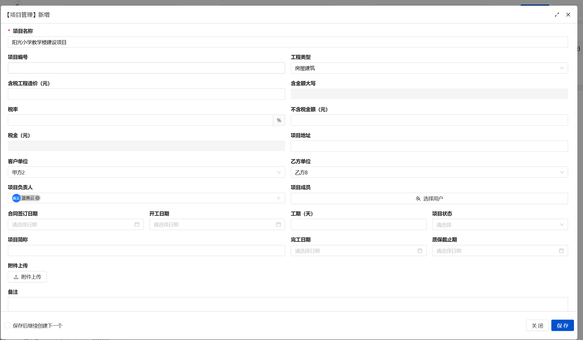Focus the 项目编号 input field
Image resolution: width=583 pixels, height=340 pixels.
tap(146, 68)
